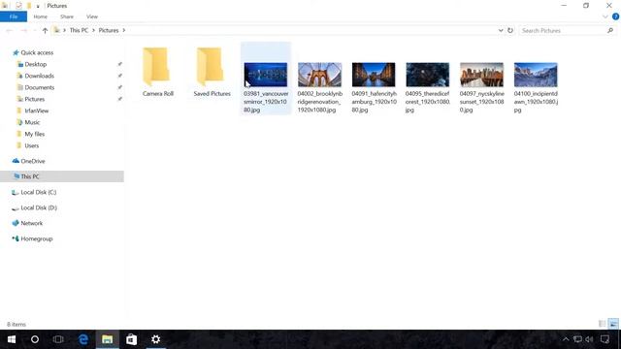
Task: Launch Microsoft Edge from the taskbar
Action: point(83,339)
